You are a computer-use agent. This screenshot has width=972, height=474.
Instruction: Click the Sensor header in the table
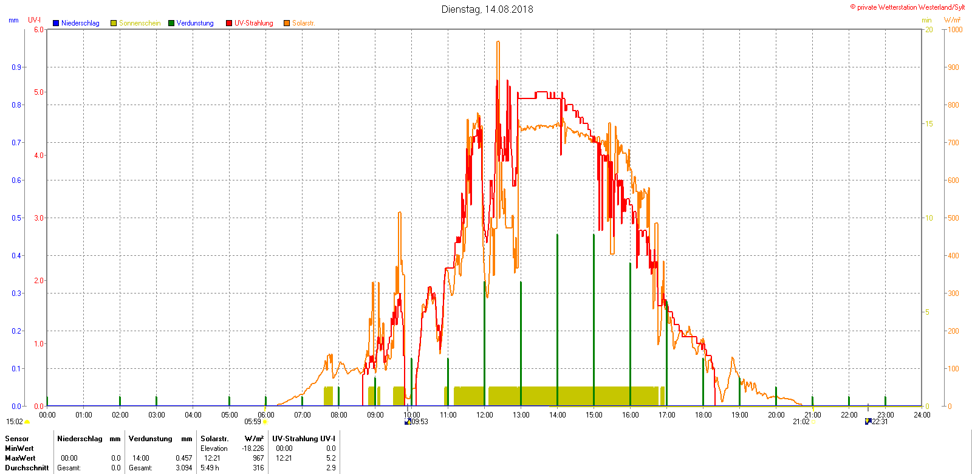tap(17, 439)
